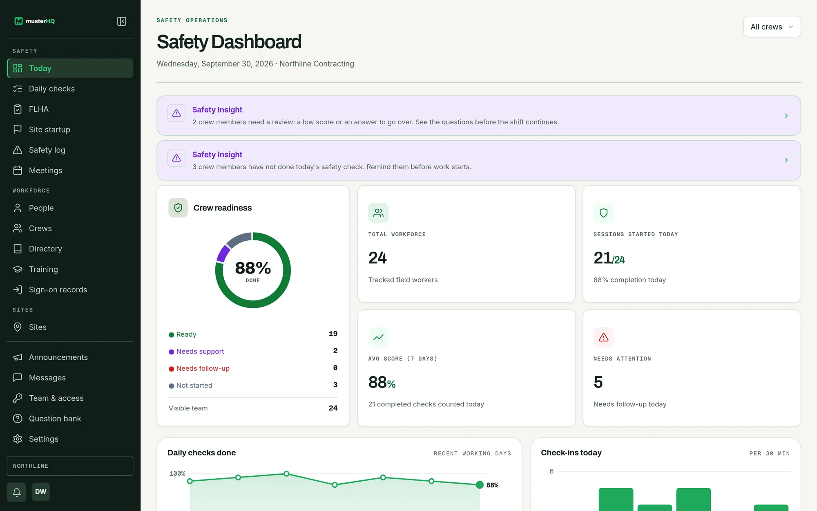817x511 pixels.
Task: Click the Team & access key icon
Action: coord(18,398)
